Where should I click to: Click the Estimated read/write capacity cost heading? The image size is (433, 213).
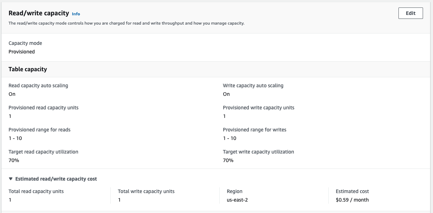56,179
